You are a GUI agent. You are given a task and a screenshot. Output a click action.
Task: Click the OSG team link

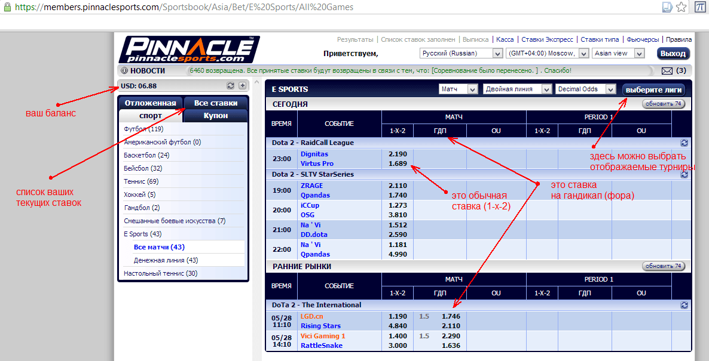307,215
